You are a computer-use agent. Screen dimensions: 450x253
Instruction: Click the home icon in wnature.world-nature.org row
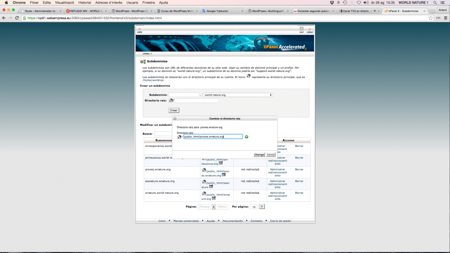coord(204,194)
